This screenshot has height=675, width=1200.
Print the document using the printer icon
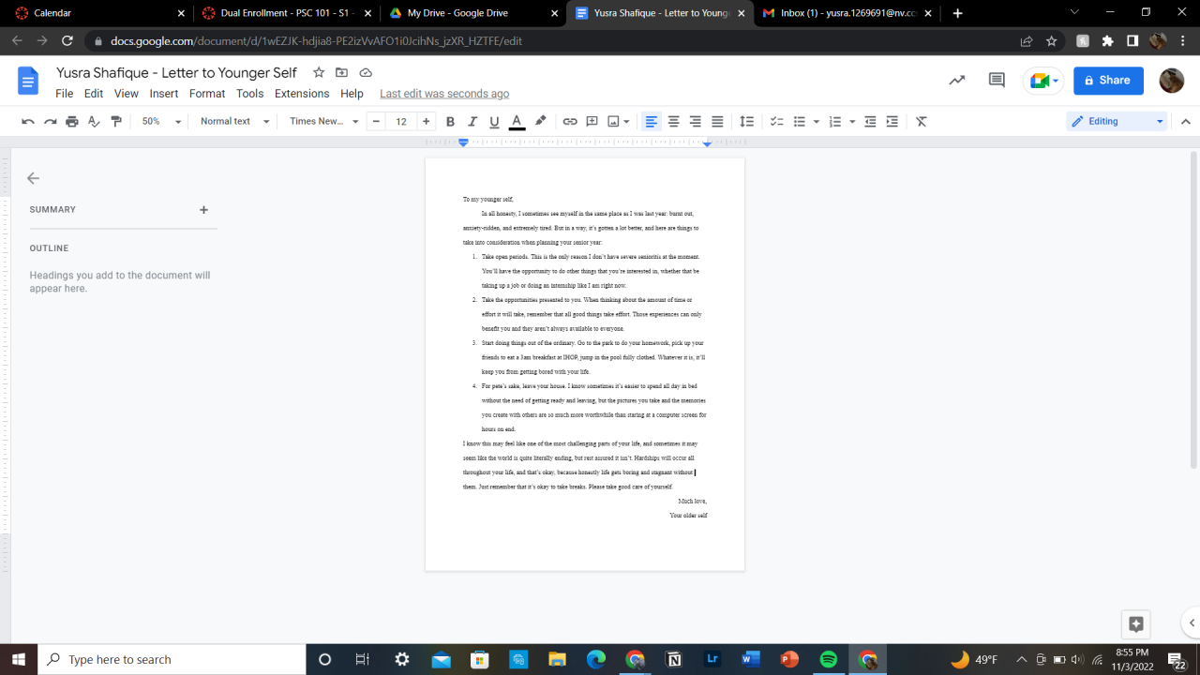[x=72, y=121]
